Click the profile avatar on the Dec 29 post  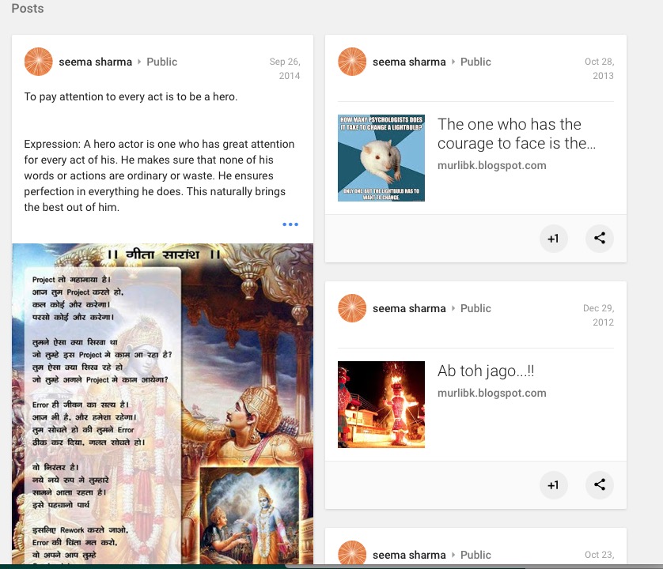point(352,308)
